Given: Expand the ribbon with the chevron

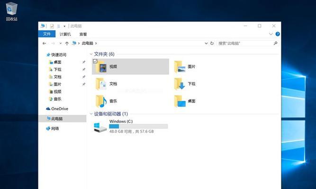Looking at the screenshot, I should click(271, 34).
